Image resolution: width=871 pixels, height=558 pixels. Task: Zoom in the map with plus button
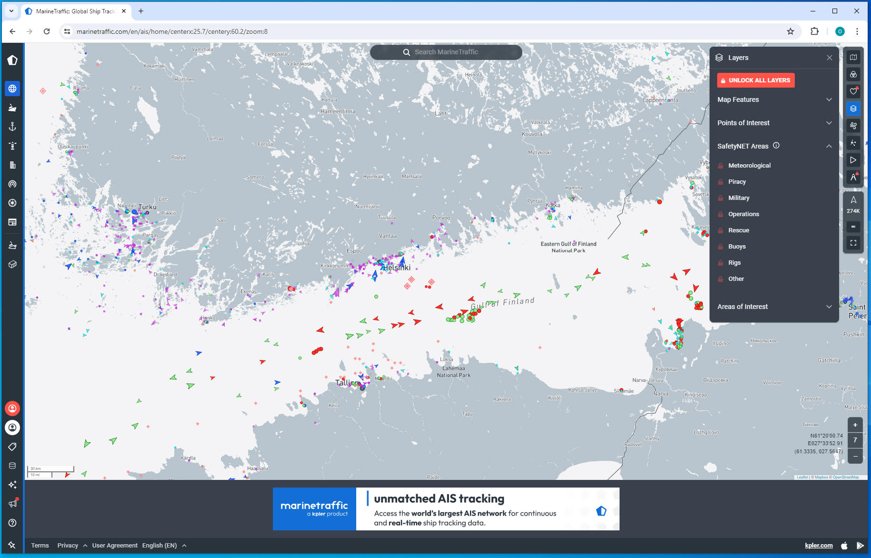click(855, 425)
